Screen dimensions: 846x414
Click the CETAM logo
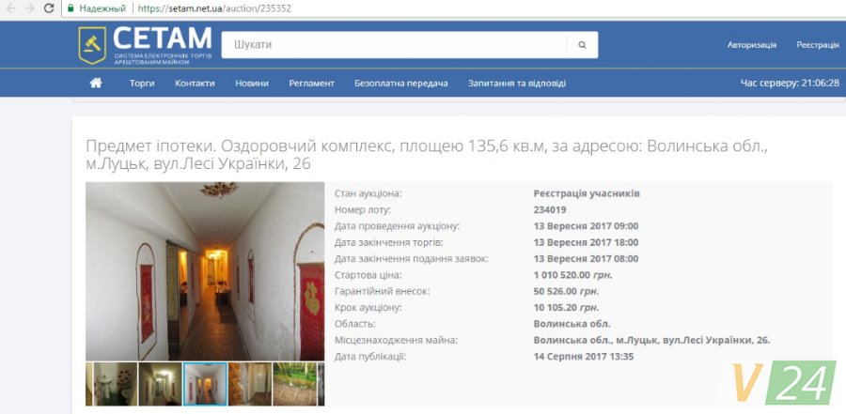[x=146, y=45]
